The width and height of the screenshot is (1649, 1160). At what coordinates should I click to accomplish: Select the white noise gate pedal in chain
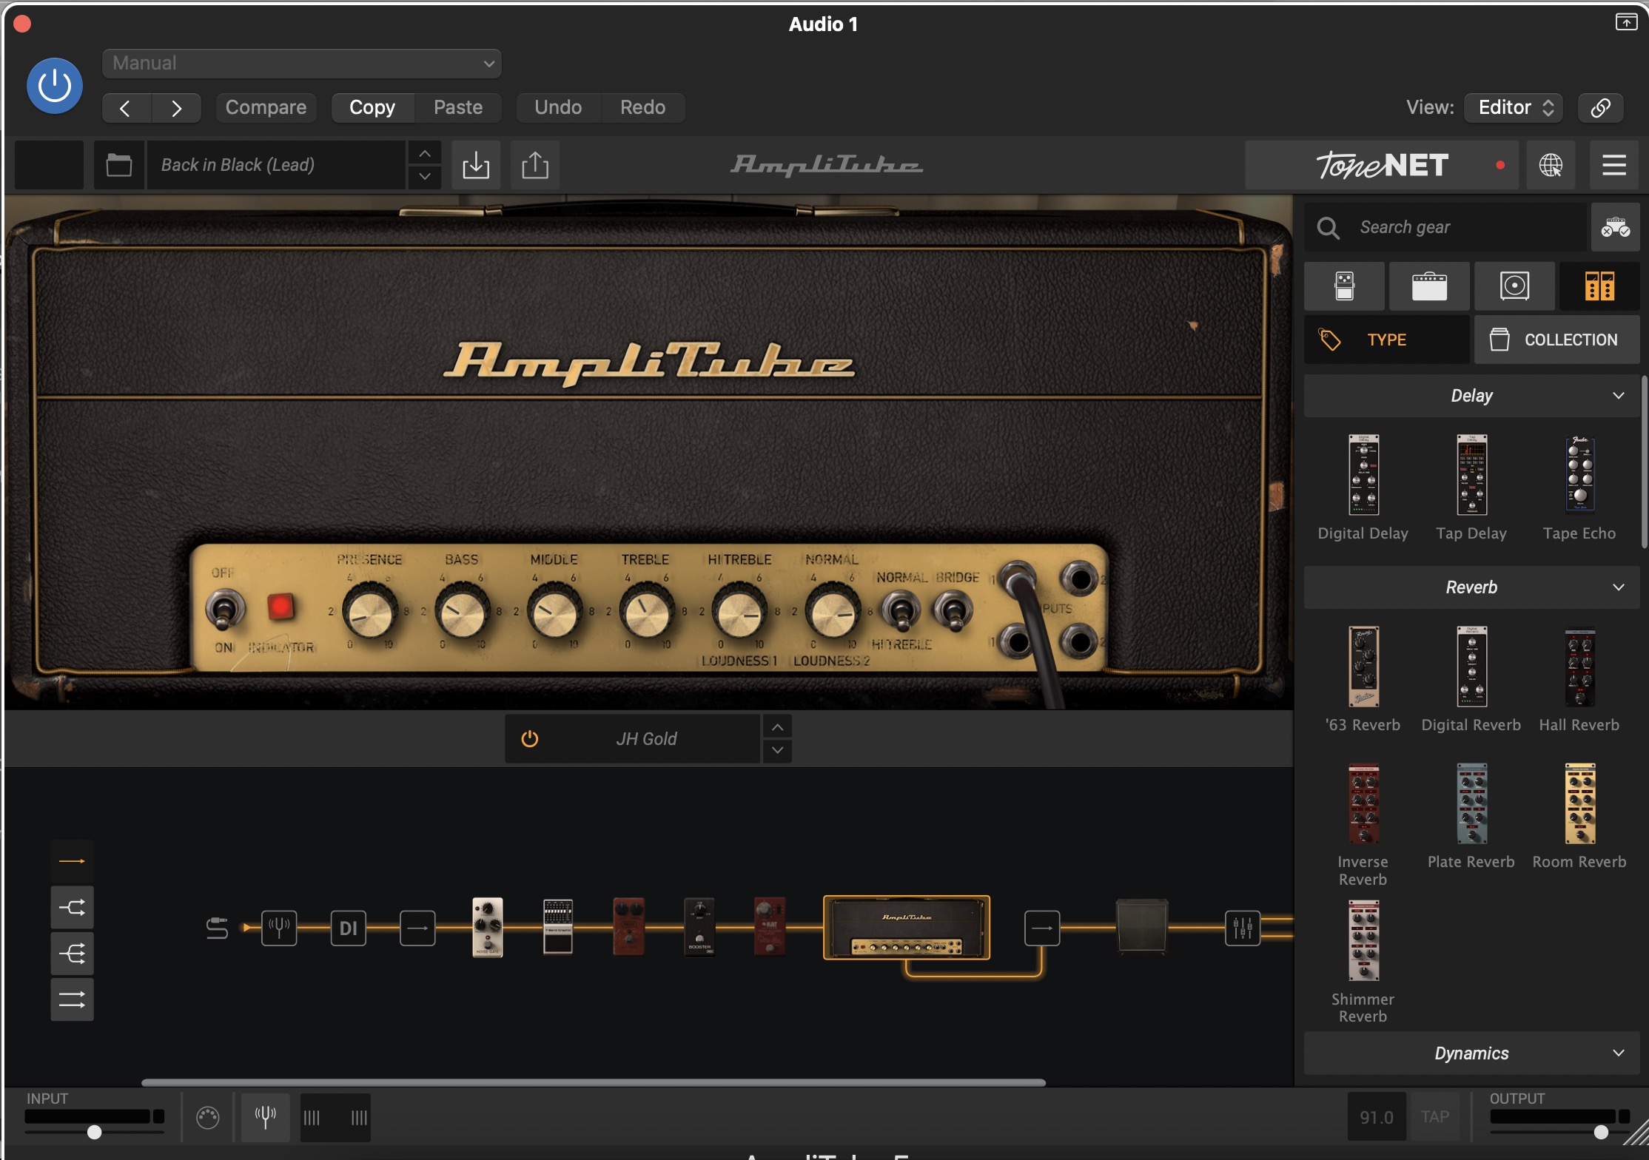488,928
